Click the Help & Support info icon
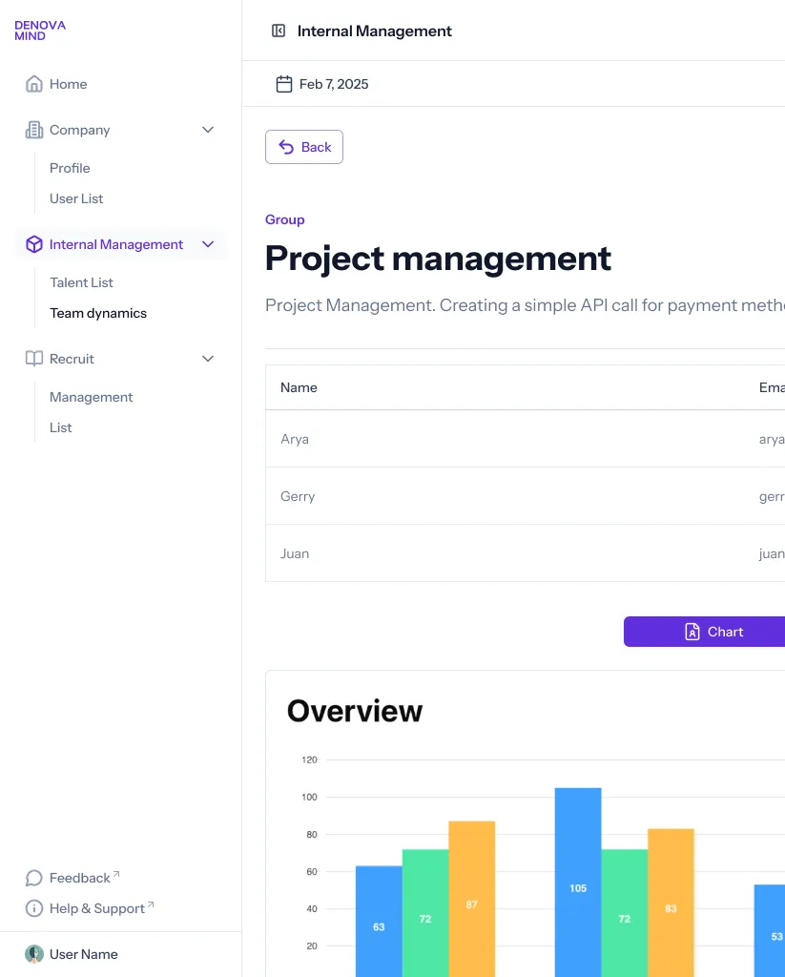 [33, 908]
